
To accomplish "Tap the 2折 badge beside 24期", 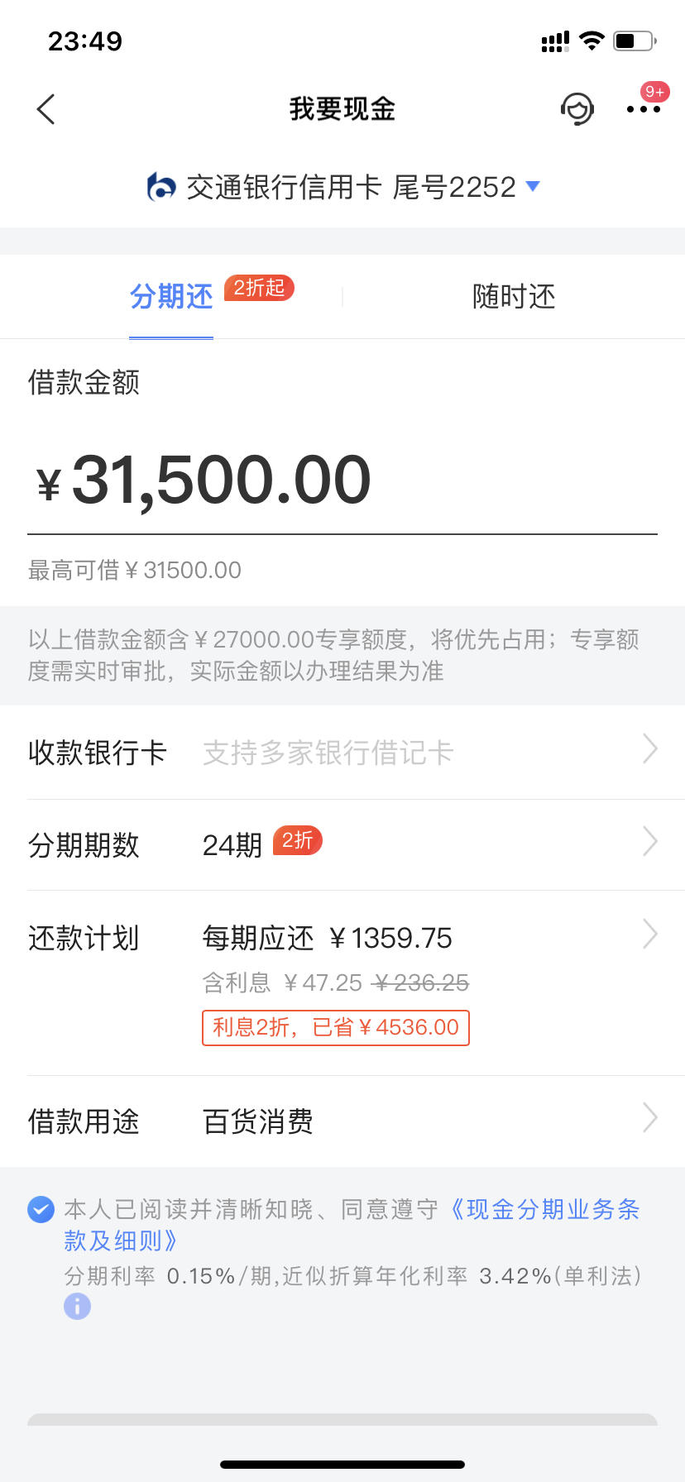I will pos(297,840).
